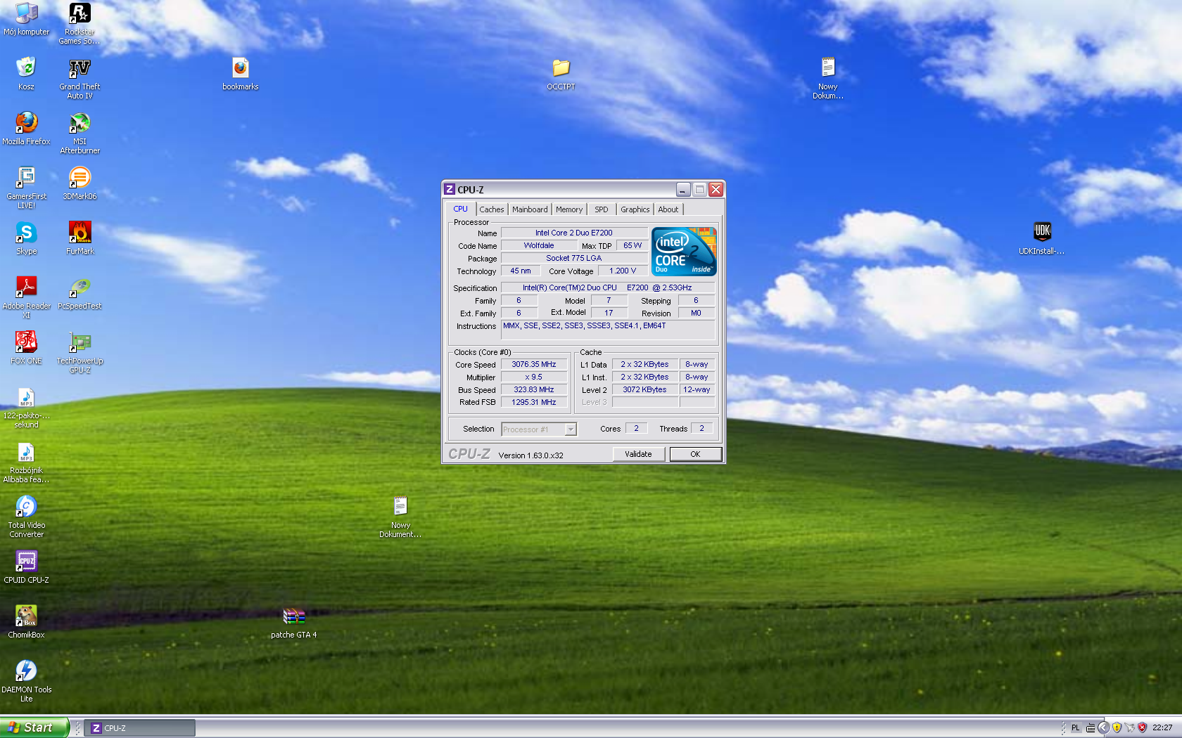
Task: Switch to the Caches tab
Action: pos(492,209)
